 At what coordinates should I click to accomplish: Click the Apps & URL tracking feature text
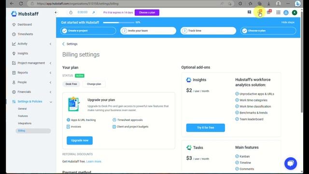(83, 120)
